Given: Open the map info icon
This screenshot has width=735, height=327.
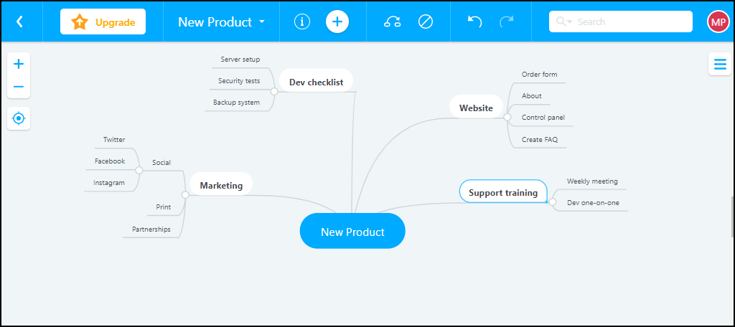Looking at the screenshot, I should [x=302, y=22].
